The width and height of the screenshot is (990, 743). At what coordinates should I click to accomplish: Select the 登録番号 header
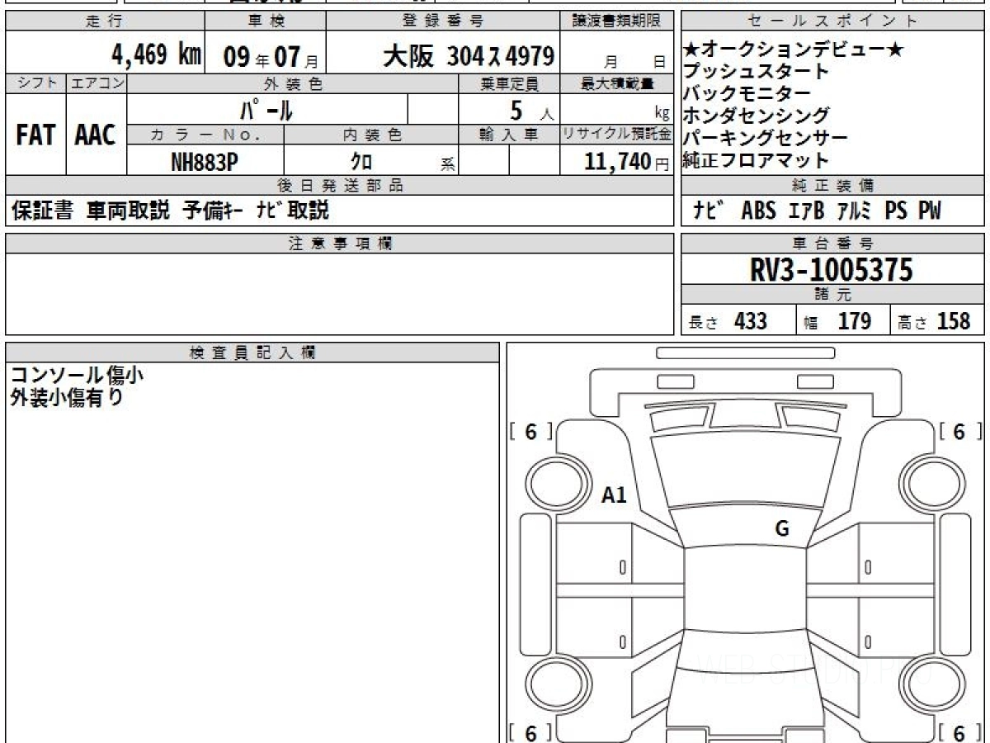(x=444, y=21)
